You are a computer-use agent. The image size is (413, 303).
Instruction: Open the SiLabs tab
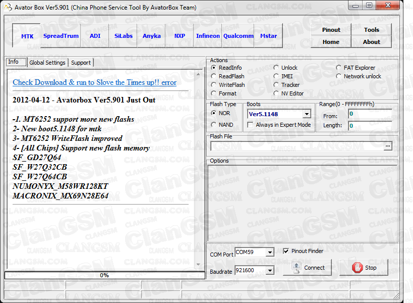[123, 36]
